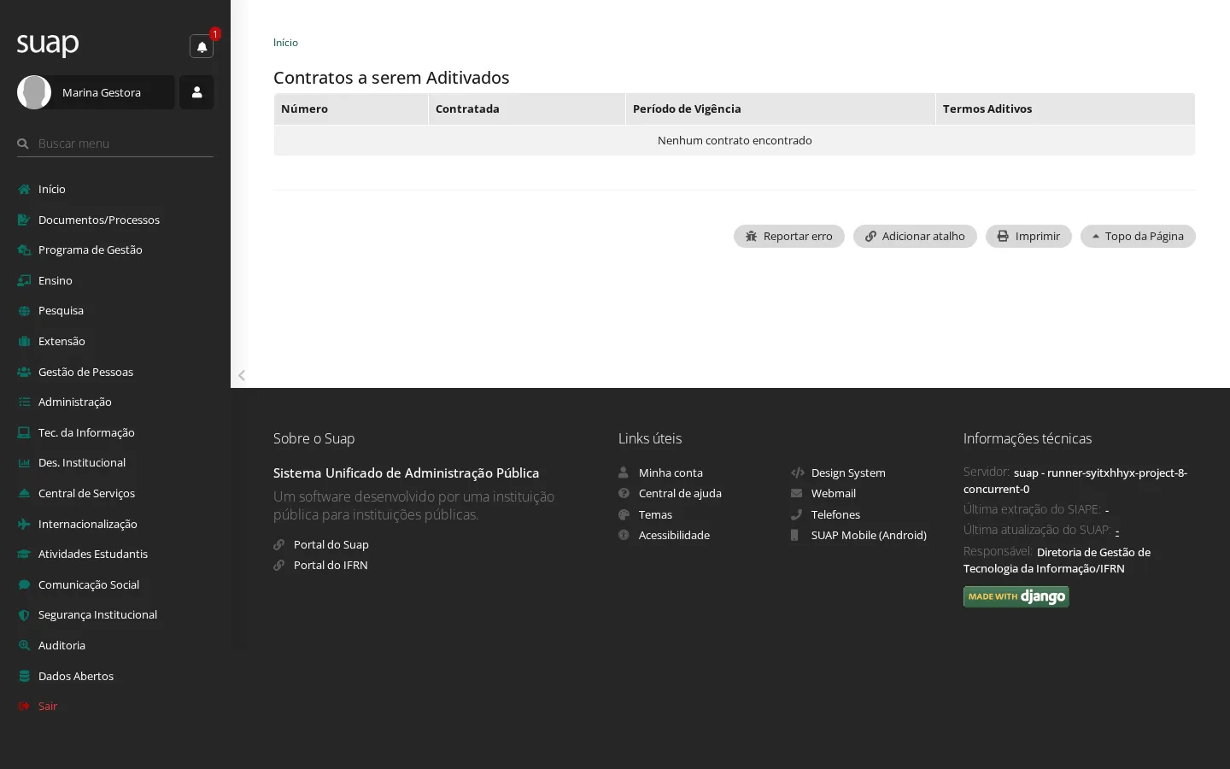1230x769 pixels.
Task: Click the Extensão briefcase icon
Action: click(24, 342)
